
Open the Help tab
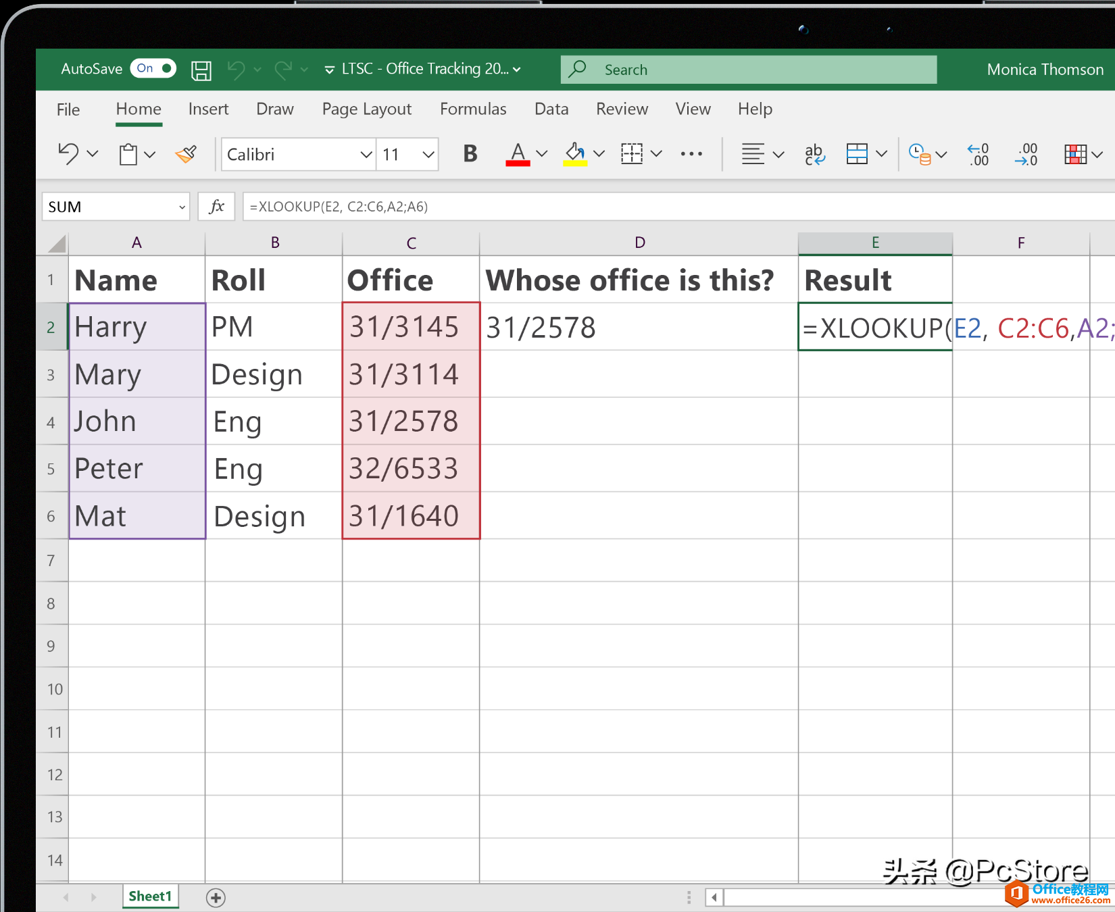point(755,109)
